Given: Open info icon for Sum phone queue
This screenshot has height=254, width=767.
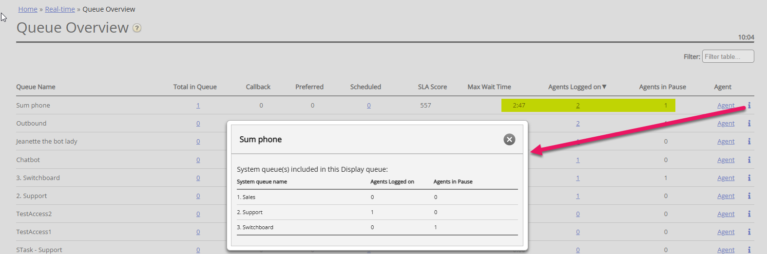Looking at the screenshot, I should [x=749, y=105].
